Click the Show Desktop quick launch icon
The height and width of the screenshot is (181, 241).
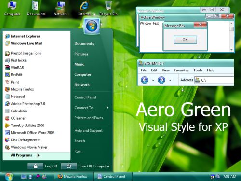pyautogui.click(x=24, y=177)
